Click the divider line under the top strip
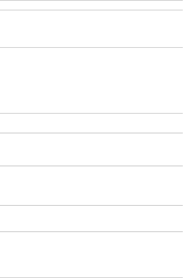Screen dimensions: 183x278 (x=91, y=10)
